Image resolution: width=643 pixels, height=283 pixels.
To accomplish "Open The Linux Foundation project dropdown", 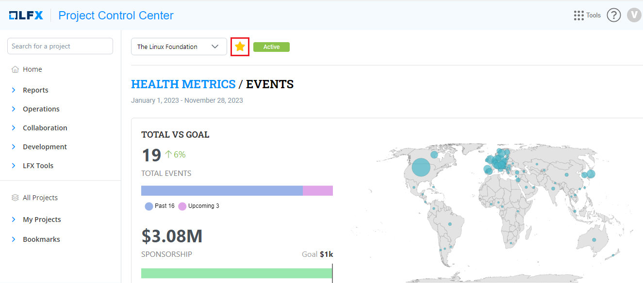I will 179,47.
